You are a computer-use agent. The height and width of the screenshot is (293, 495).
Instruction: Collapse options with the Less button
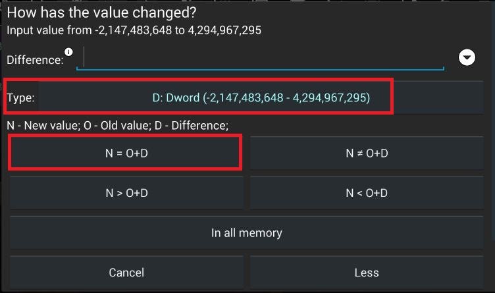367,272
